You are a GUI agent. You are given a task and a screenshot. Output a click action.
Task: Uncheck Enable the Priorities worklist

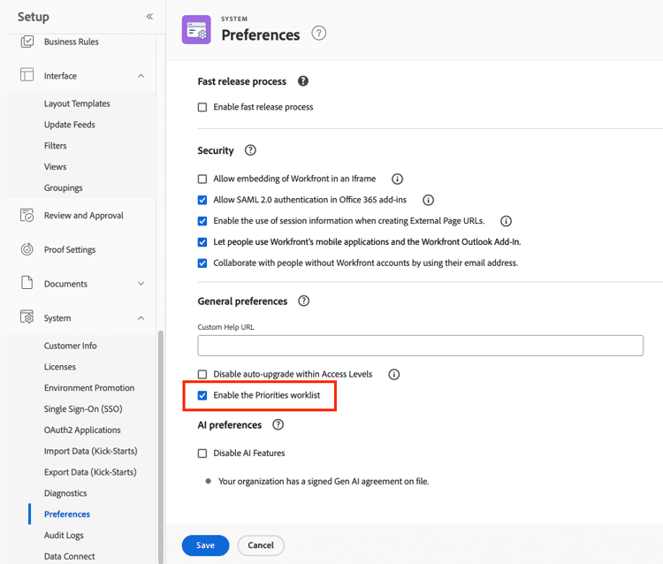(202, 396)
